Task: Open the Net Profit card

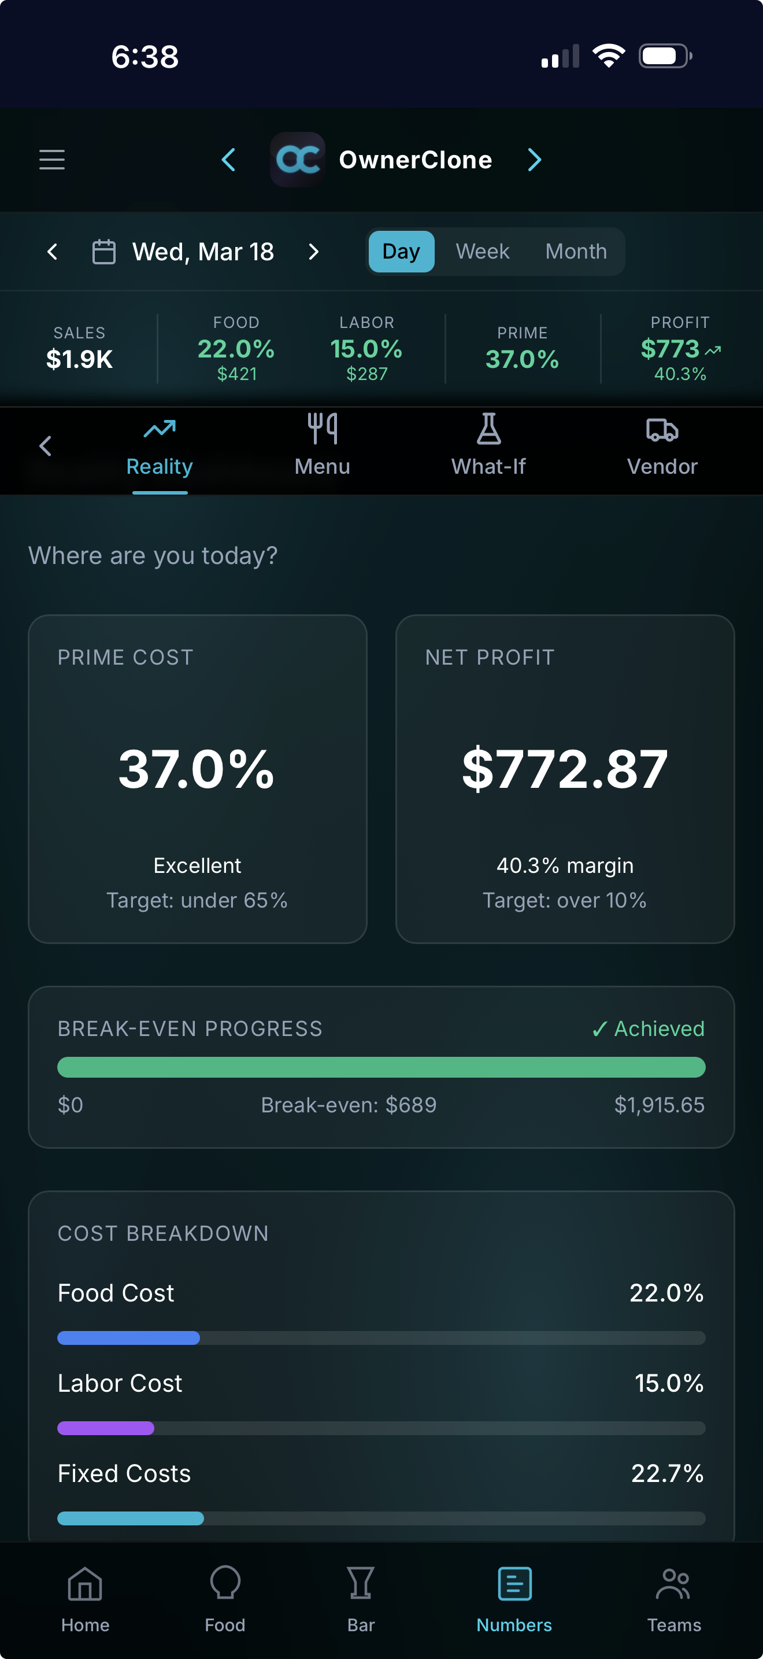Action: 565,779
